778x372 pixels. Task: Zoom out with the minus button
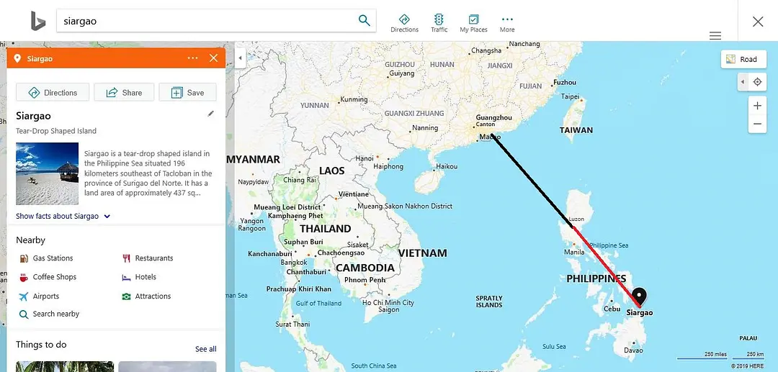[757, 124]
